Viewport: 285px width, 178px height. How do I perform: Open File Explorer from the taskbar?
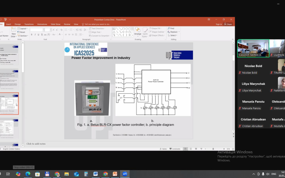pyautogui.click(x=67, y=174)
